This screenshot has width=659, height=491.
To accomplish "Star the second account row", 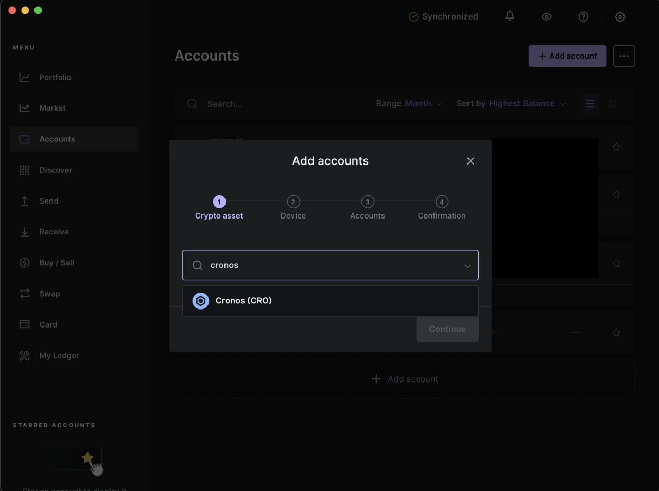I will click(616, 195).
